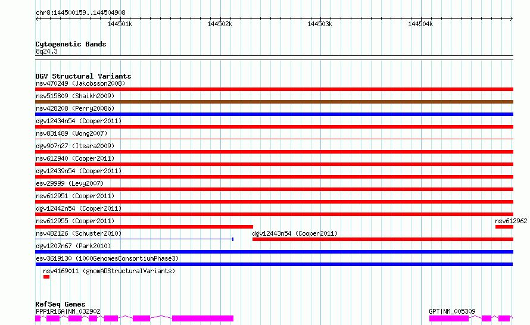Screen dimensions: 530x325
Task: Click the thin red line under nsv831489 (Wong2007)
Action: tap(274, 139)
